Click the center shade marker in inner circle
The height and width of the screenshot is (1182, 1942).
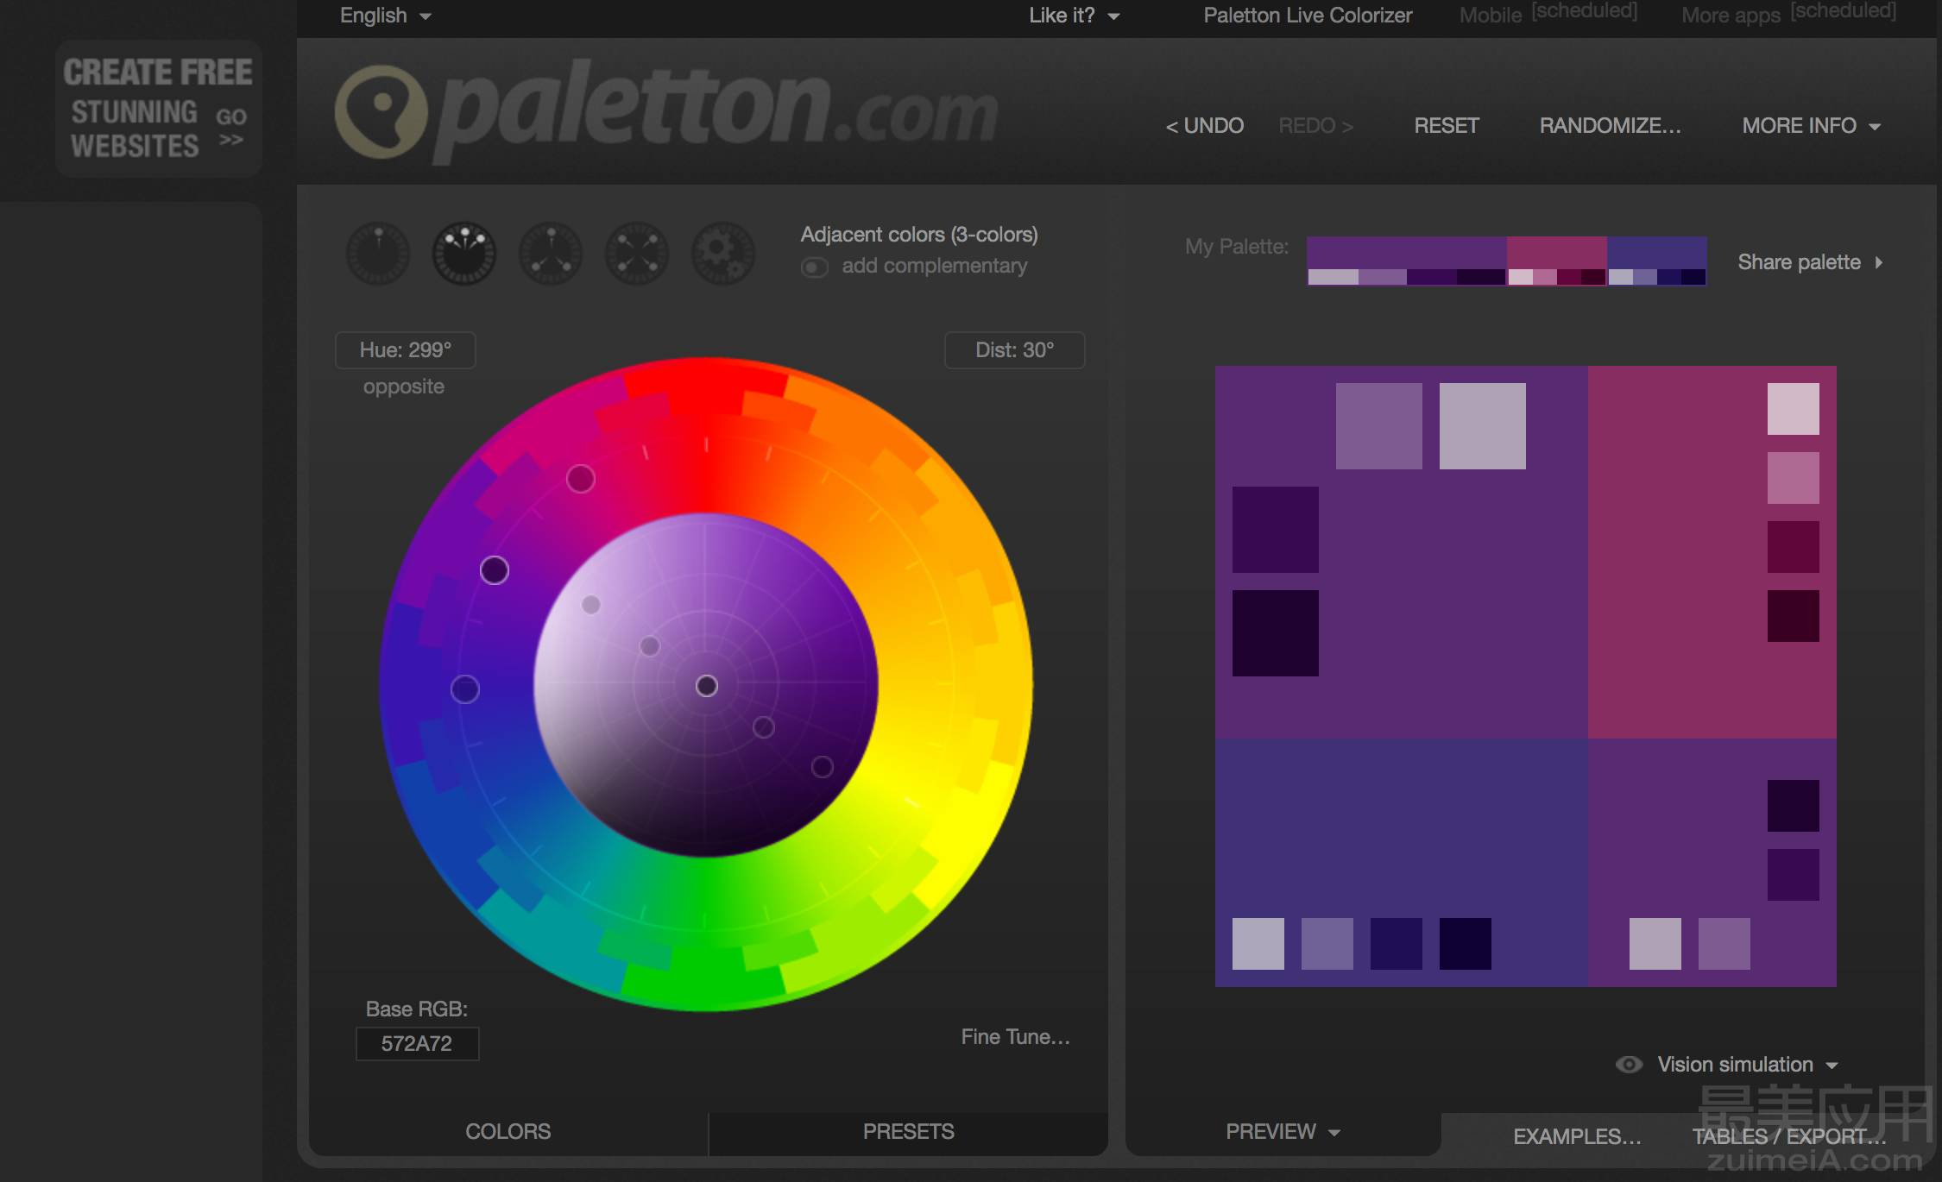(x=707, y=686)
